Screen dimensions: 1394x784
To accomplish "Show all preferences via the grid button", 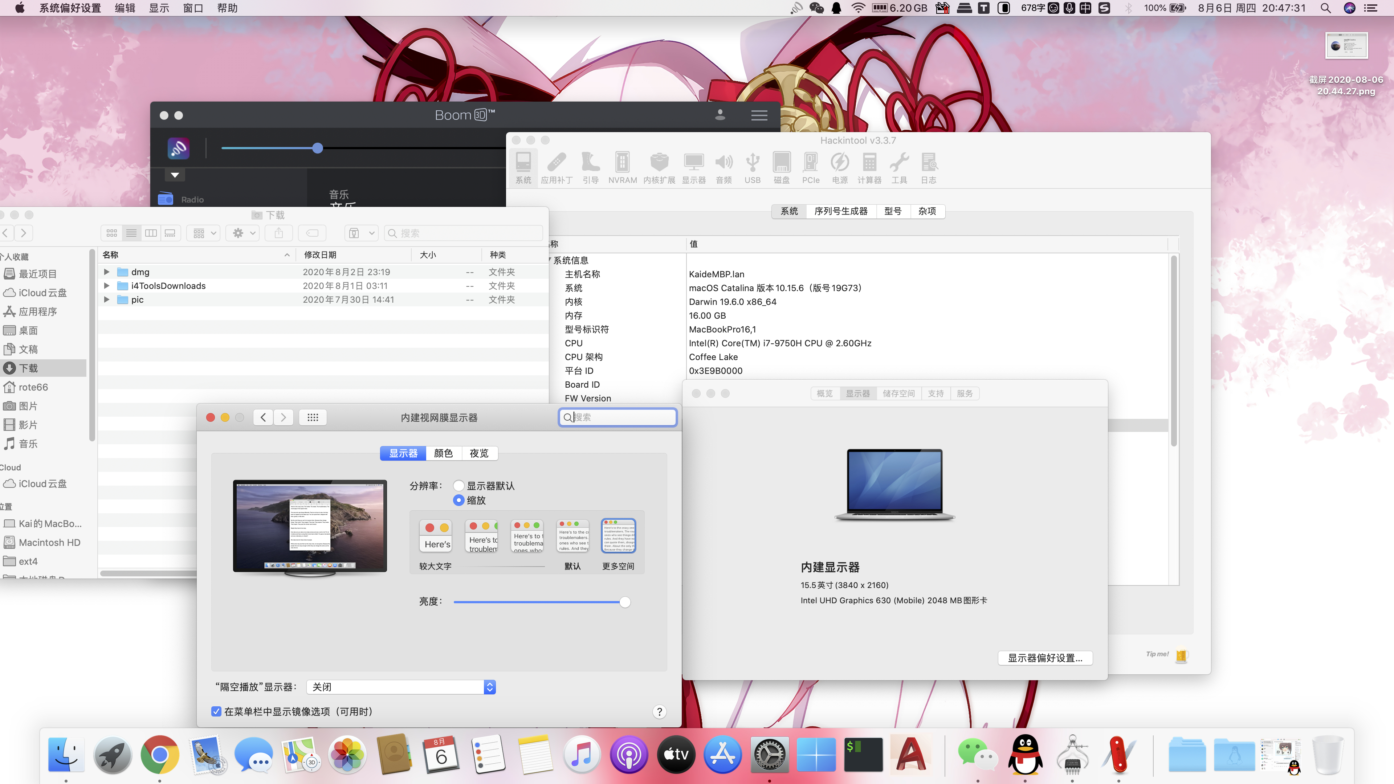I will [313, 417].
